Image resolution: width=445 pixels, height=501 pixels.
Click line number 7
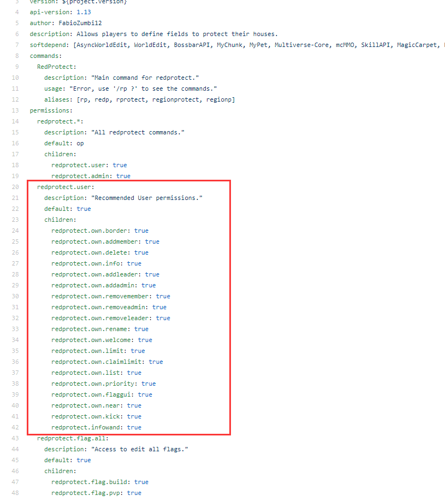click(x=17, y=45)
